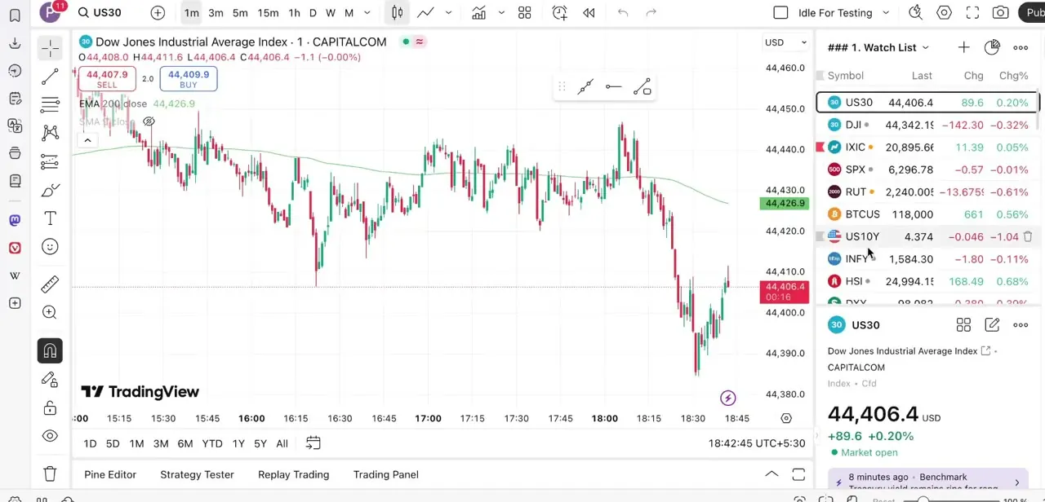The height and width of the screenshot is (502, 1045).
Task: Open the Mastodon sidebar panel
Action: click(15, 220)
